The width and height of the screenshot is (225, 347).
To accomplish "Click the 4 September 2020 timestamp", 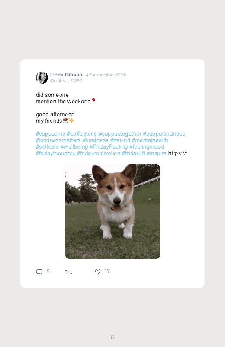I will (106, 75).
